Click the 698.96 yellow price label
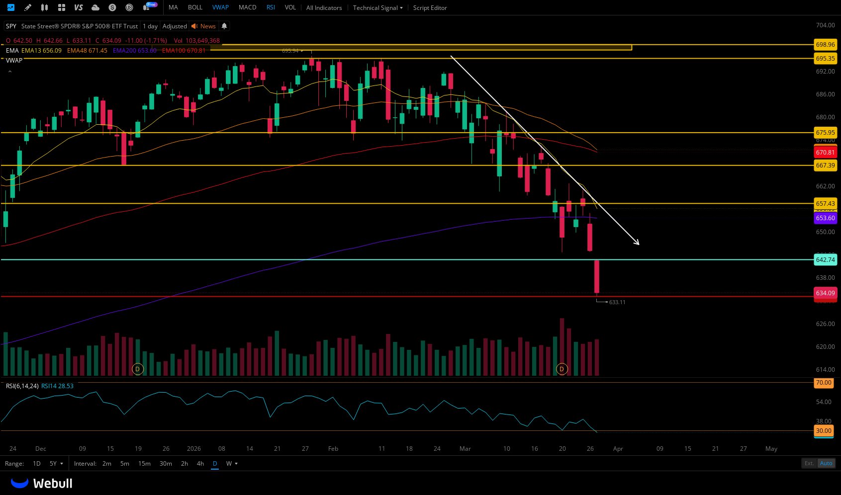The height and width of the screenshot is (495, 841). 825,44
